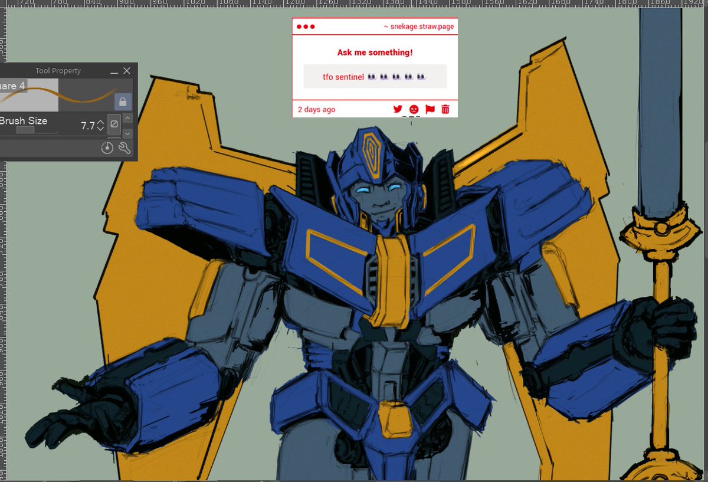Share via the Twitter bird icon
Viewport: 708px width, 482px height.
(x=398, y=109)
